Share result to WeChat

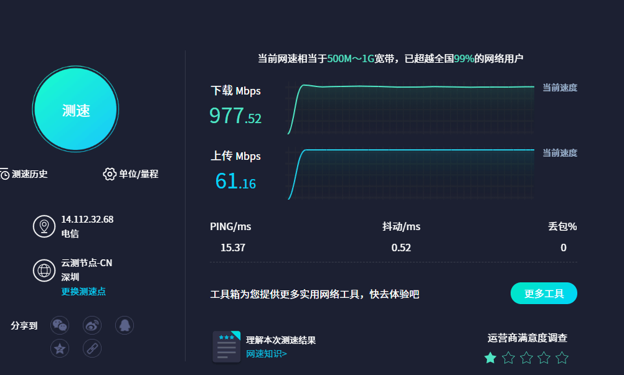[60, 325]
